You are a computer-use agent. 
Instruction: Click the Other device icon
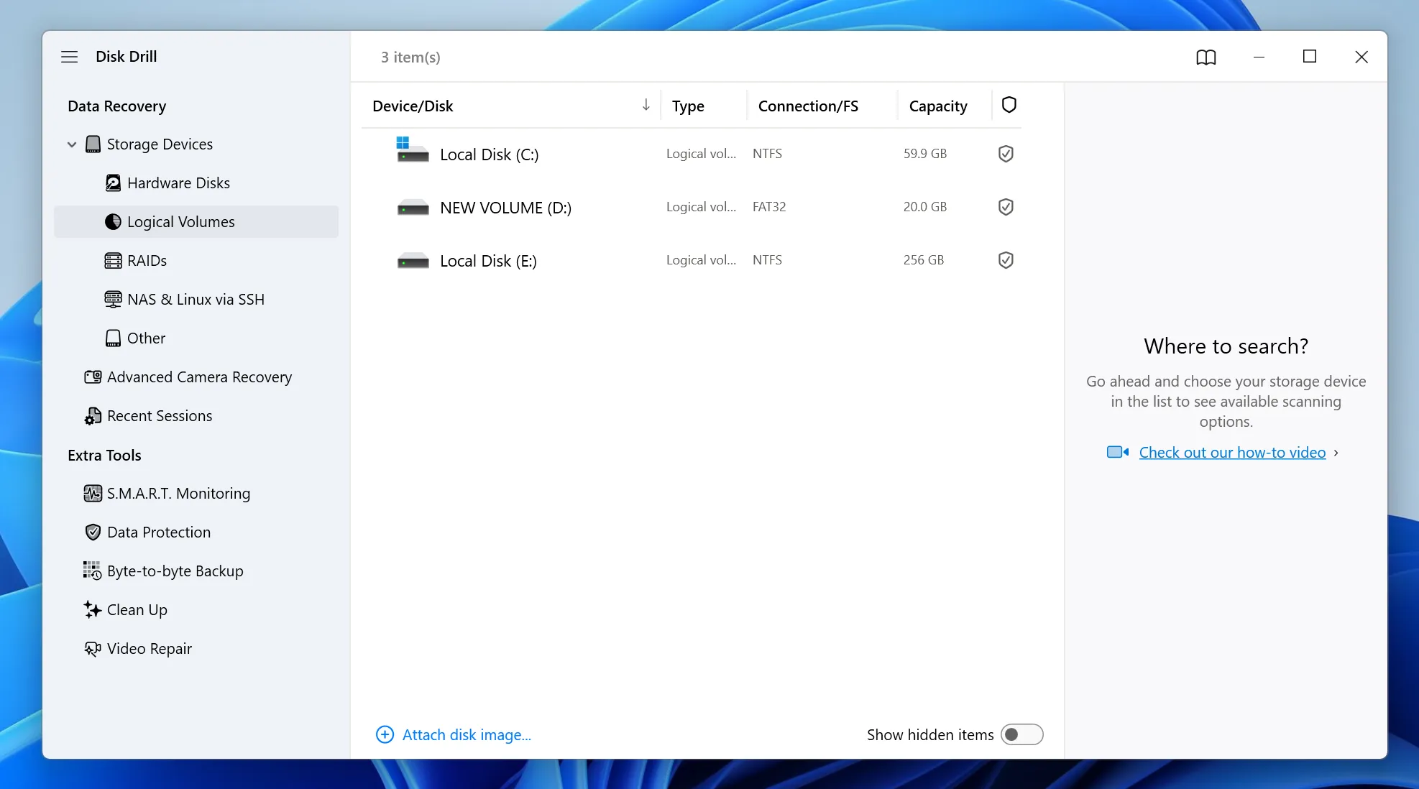[x=113, y=338]
